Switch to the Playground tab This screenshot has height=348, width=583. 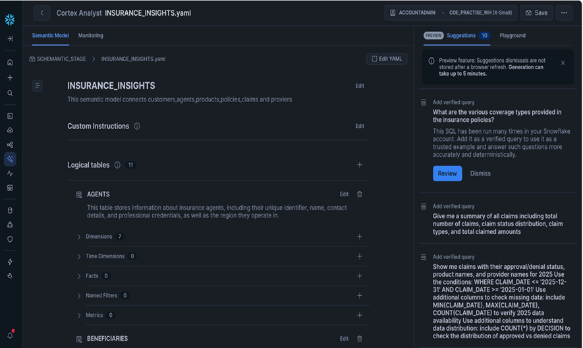(x=513, y=36)
